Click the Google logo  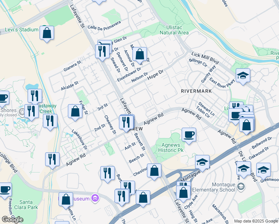pos(12,220)
